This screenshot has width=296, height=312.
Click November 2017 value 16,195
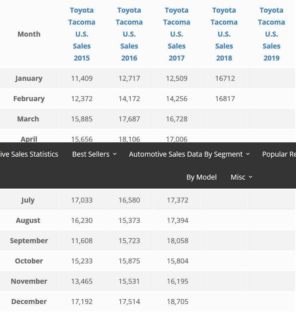(x=178, y=281)
